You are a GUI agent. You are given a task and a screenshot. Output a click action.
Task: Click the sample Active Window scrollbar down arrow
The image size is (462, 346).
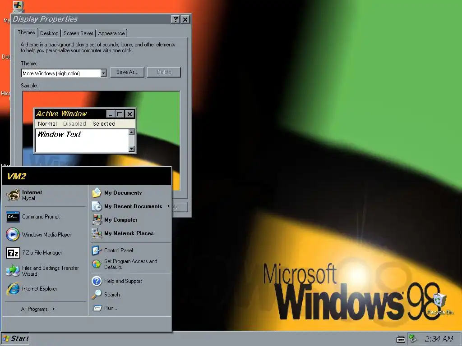point(132,149)
